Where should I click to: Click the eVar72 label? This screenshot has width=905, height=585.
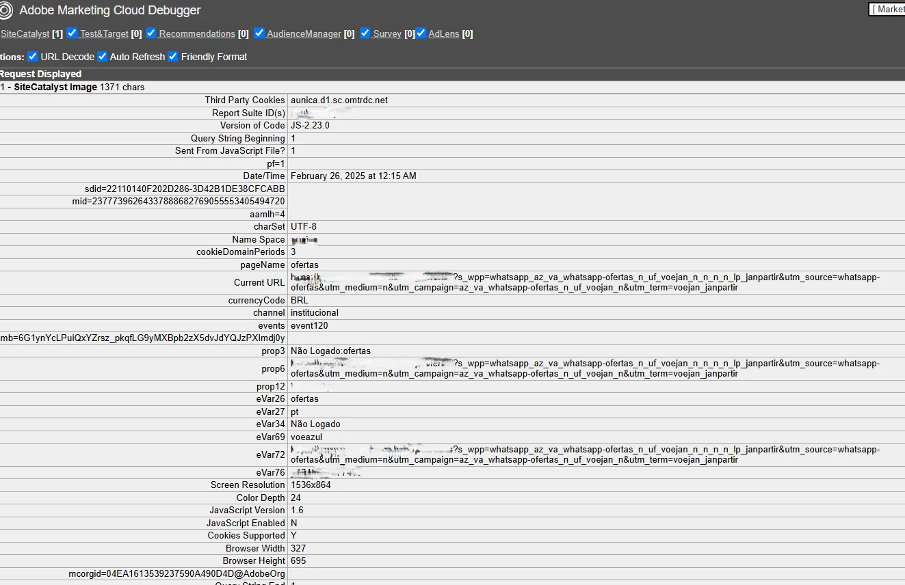point(271,454)
